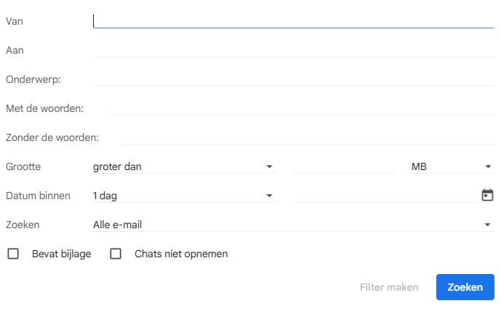501x314 pixels.
Task: Tick the 'Bevat bijlage' checkbox
Action: pos(13,254)
